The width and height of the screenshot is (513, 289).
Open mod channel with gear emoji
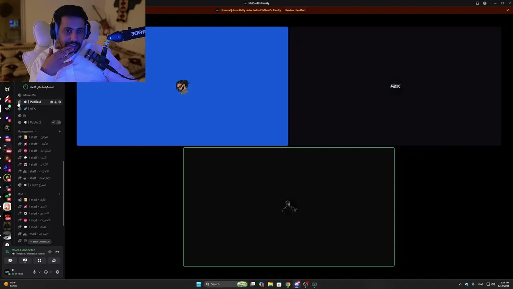point(39,214)
